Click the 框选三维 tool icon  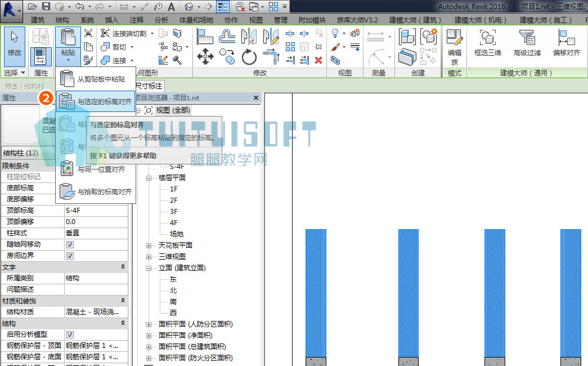[487, 43]
